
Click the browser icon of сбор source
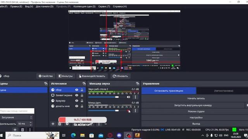click(53, 90)
